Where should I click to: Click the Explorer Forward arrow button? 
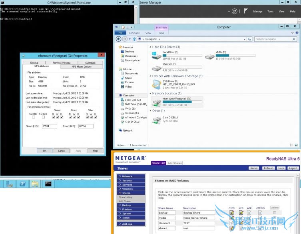(125, 39)
